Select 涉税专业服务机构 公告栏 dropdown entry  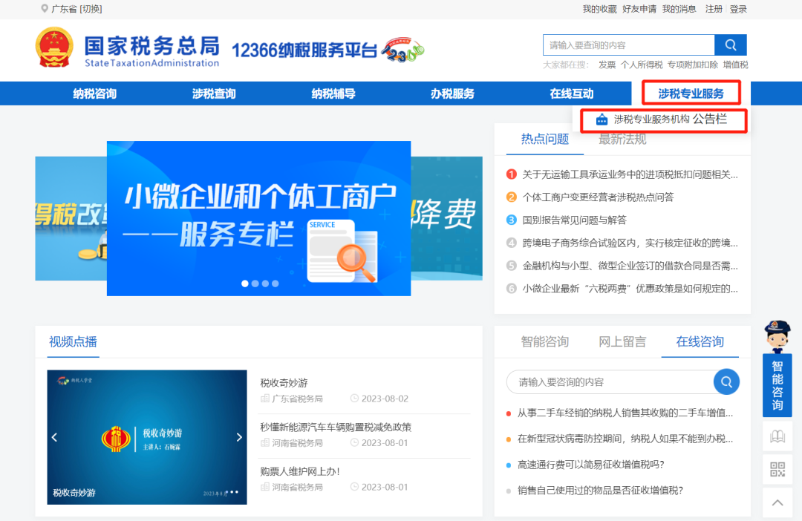(663, 119)
